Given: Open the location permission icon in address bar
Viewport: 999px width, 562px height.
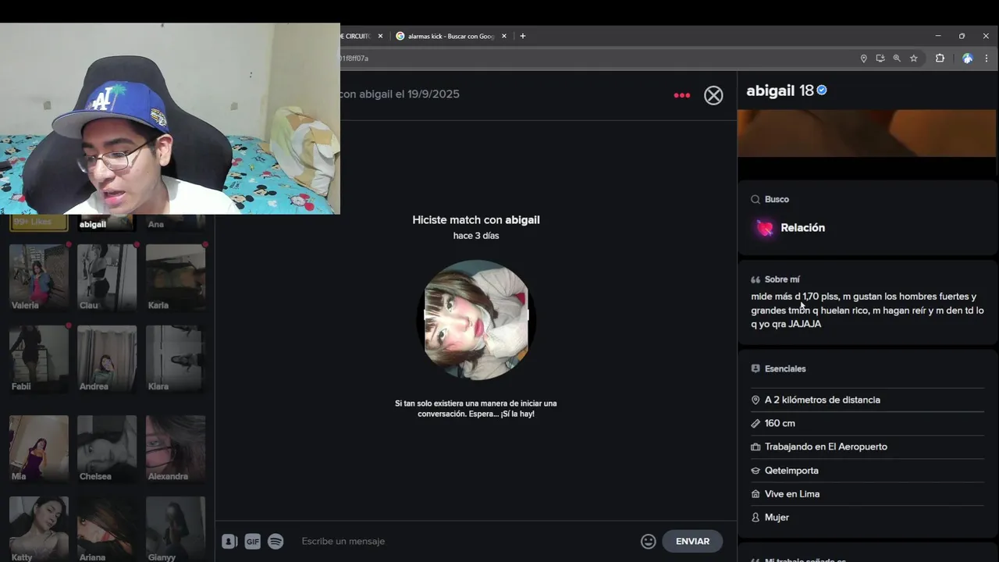Looking at the screenshot, I should [863, 59].
